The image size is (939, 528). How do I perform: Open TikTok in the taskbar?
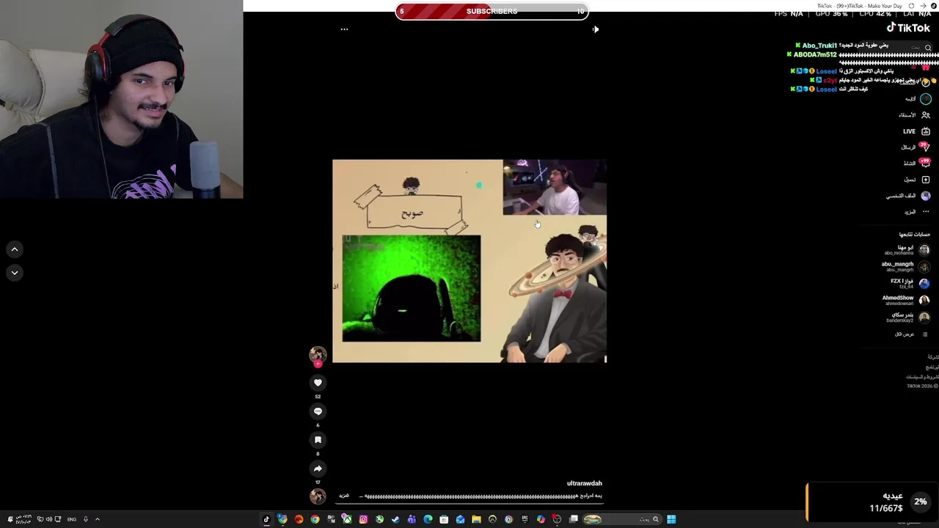[266, 519]
